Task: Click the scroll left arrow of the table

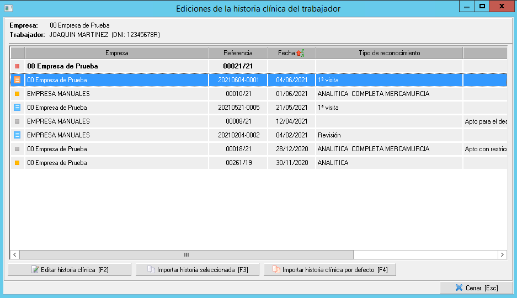Action: pos(15,254)
